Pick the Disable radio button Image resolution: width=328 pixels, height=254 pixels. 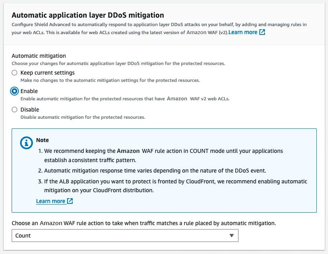[x=14, y=110]
